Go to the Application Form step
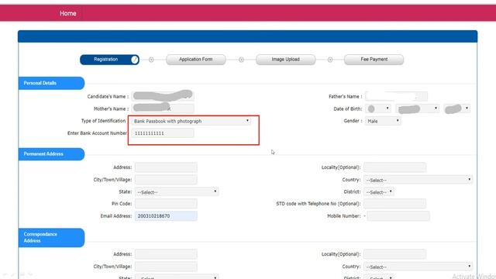The height and width of the screenshot is (279, 496). point(196,60)
